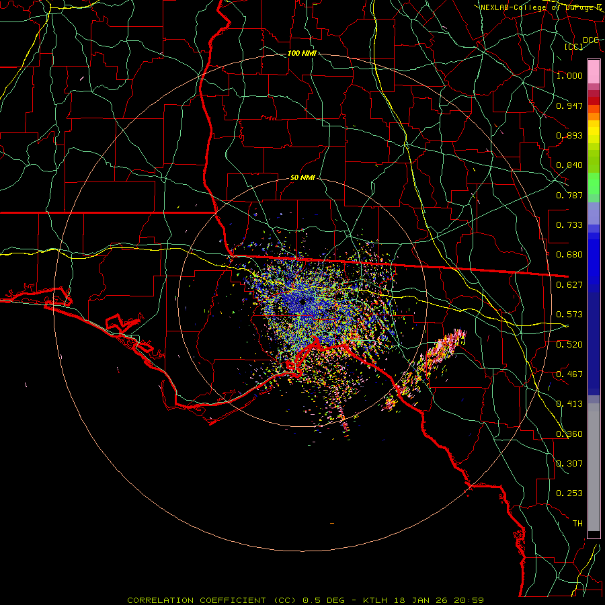Viewport: 605px width, 605px height.
Task: Click the 0.467 color scale value
Action: click(x=569, y=374)
